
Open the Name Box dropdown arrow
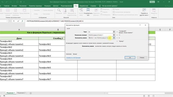[x=7, y=21]
